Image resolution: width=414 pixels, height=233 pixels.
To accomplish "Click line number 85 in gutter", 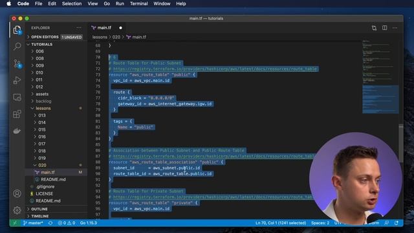I will click(x=98, y=144).
